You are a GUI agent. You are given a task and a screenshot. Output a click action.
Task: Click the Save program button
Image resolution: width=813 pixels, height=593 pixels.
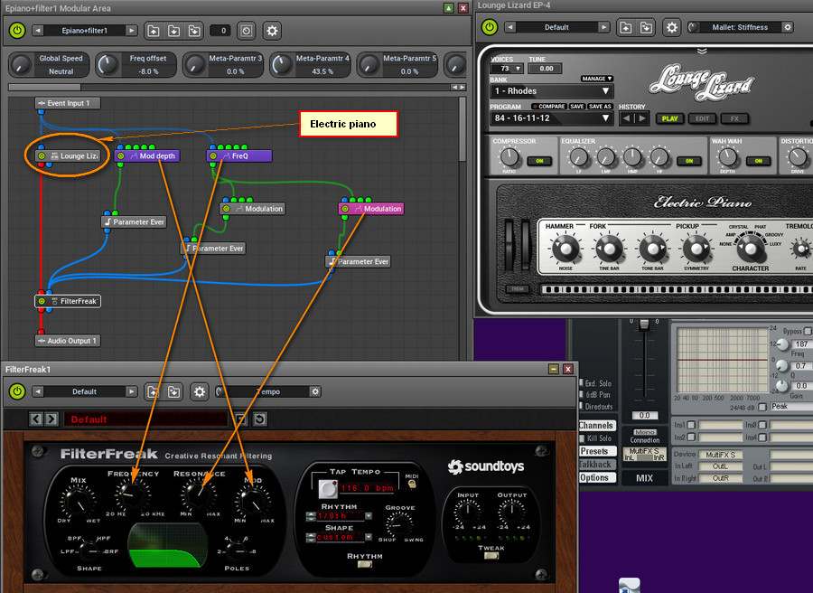(577, 107)
